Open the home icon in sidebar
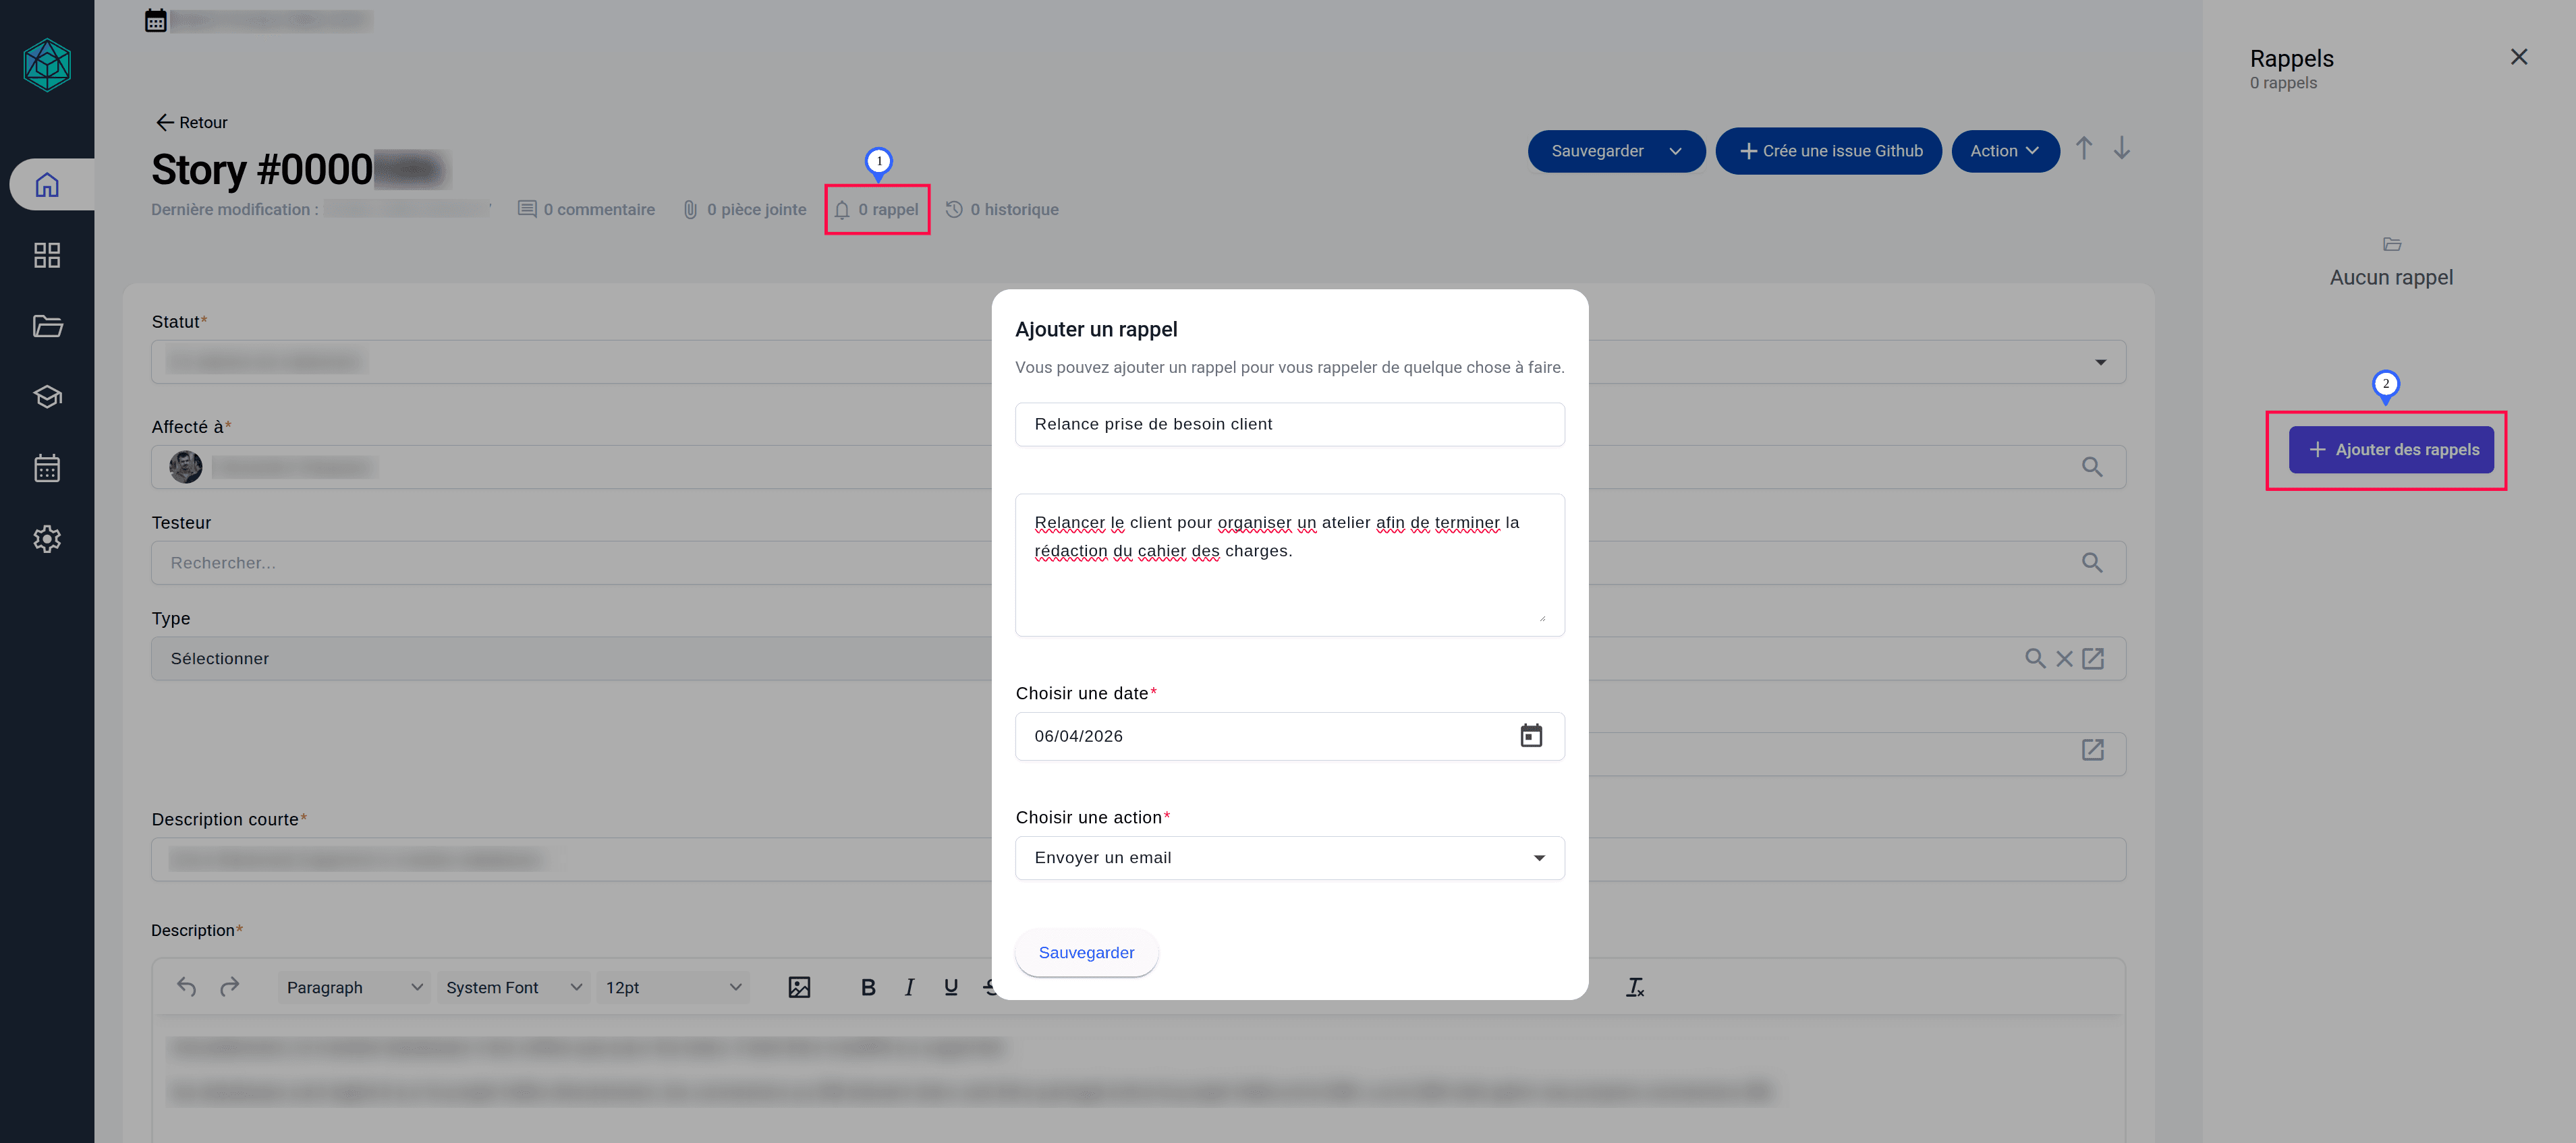Viewport: 2576px width, 1143px height. (47, 185)
